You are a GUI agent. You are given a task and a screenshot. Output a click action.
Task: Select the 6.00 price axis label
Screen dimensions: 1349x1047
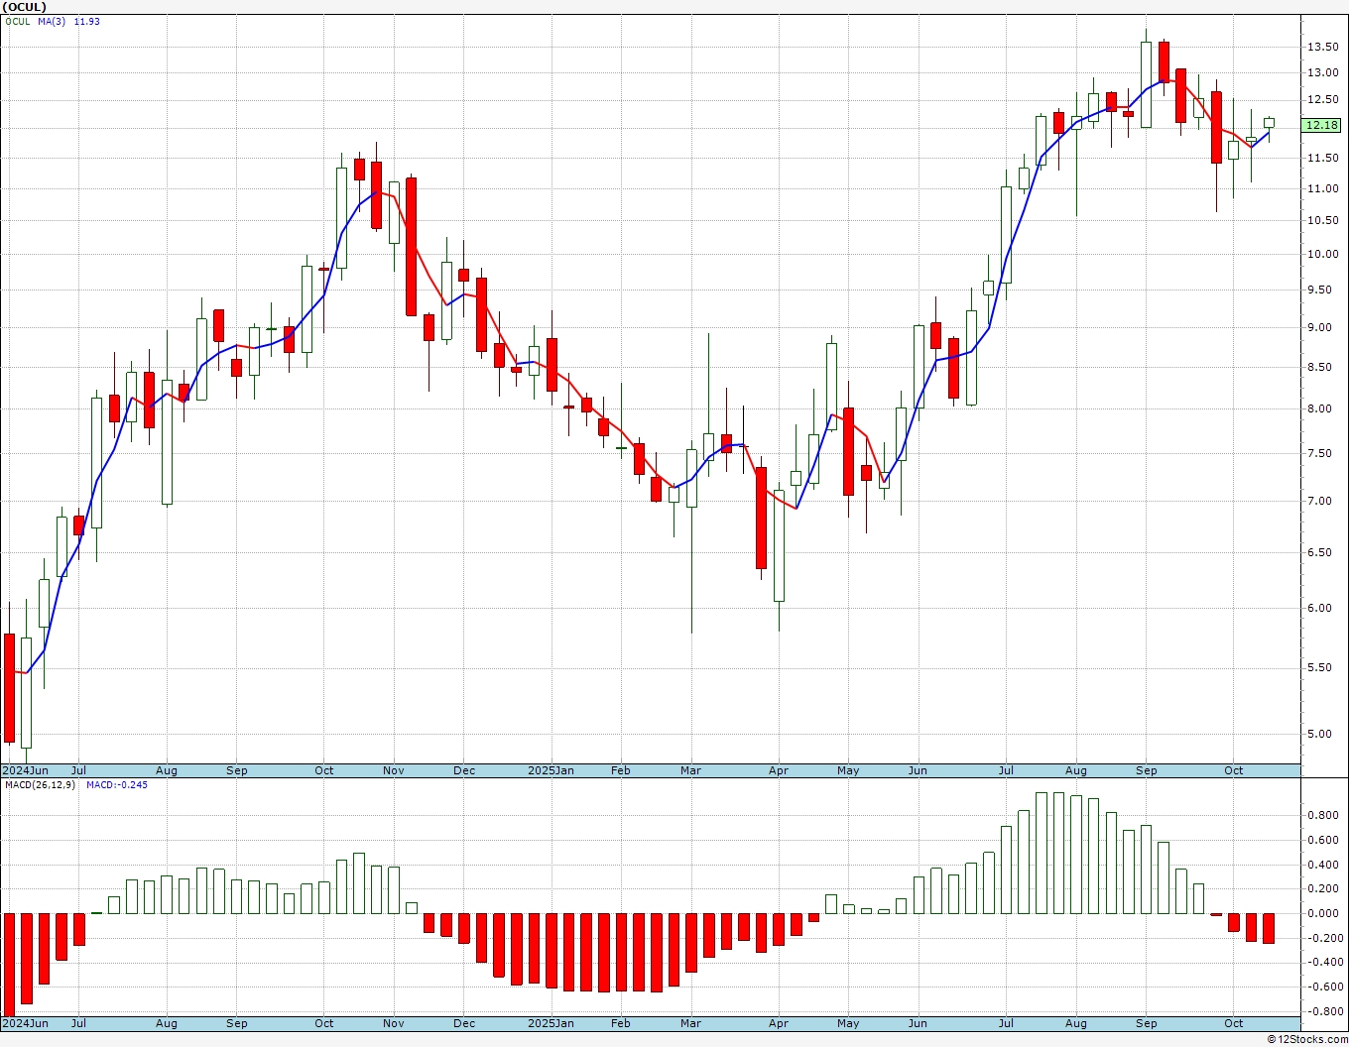(1322, 608)
